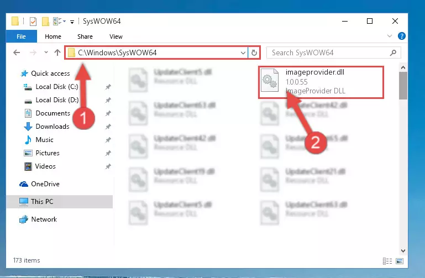Viewport: 425px width, 278px height.
Task: Click the folder icon in address bar
Action: (x=71, y=53)
